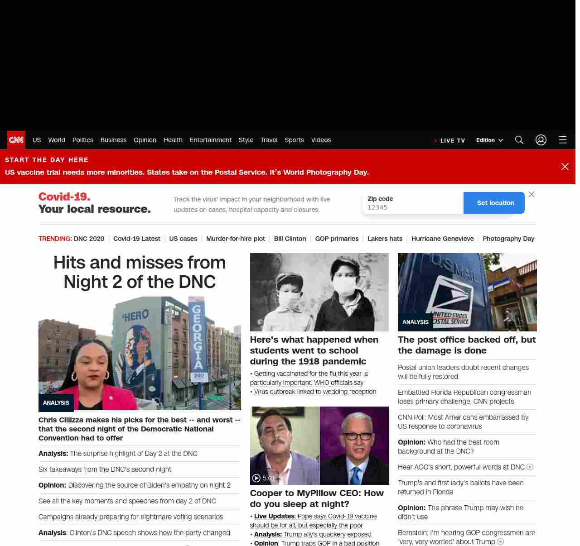Open the 1918 pandemic students photo
580x546 pixels.
[319, 292]
